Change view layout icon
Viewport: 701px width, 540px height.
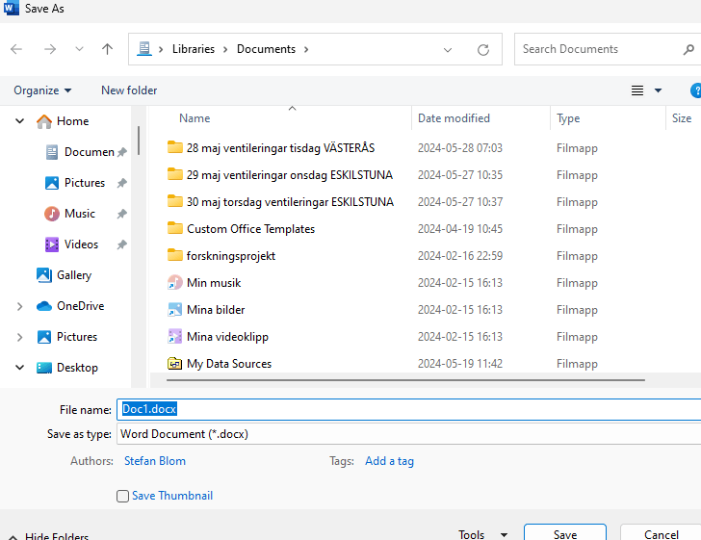[637, 90]
